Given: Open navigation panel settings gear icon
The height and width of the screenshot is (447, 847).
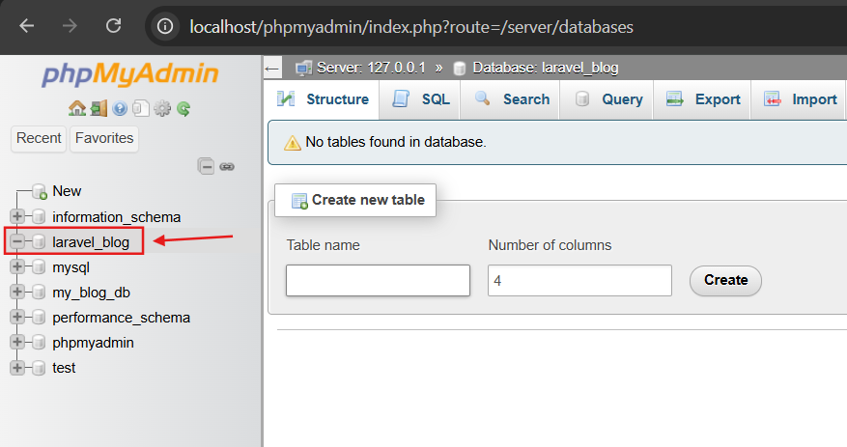Looking at the screenshot, I should tap(162, 108).
